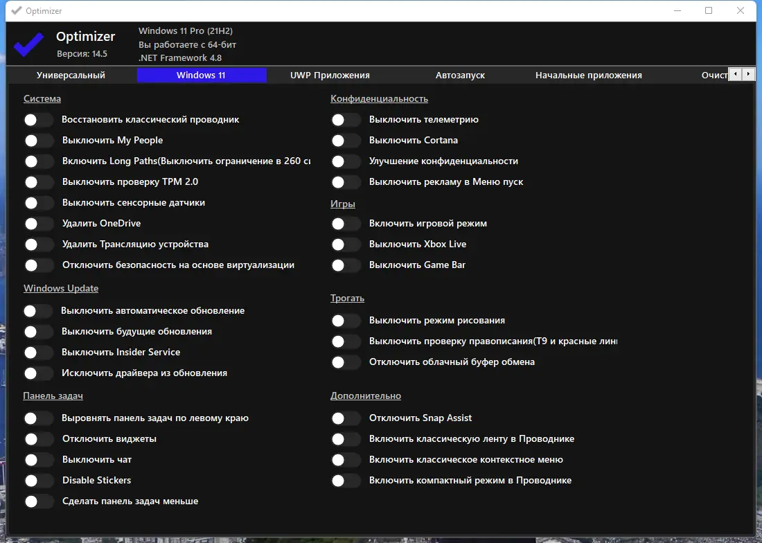This screenshot has height=543, width=762.
Task: Toggle Выключить автоматическое обновление
Action: (x=38, y=311)
